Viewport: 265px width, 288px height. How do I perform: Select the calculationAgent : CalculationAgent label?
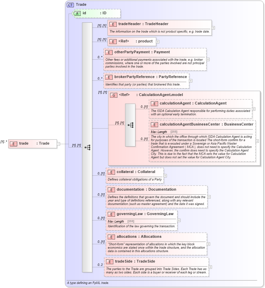(x=193, y=103)
